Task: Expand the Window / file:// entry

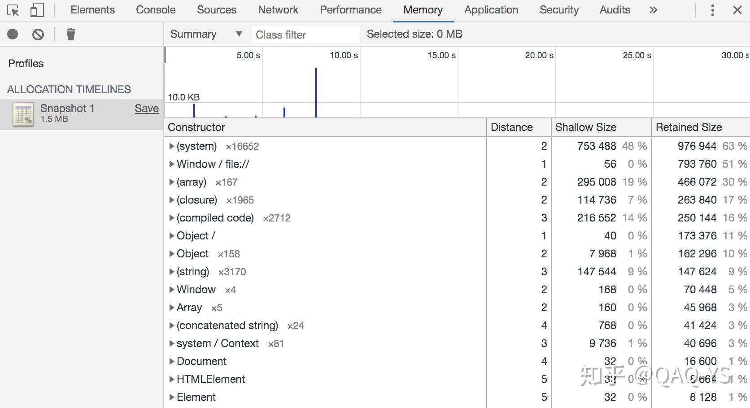Action: pyautogui.click(x=172, y=164)
